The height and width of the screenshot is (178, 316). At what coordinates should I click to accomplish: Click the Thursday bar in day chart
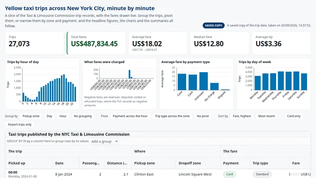(x=281, y=81)
